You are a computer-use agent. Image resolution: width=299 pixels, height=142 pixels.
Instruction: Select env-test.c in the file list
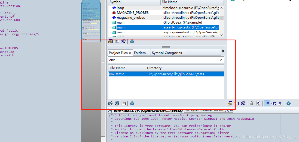coord(117,74)
